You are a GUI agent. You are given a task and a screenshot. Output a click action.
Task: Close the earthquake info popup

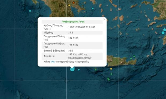click(x=104, y=19)
